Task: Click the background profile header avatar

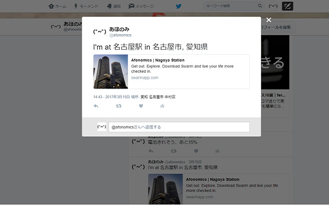Action: point(56,27)
